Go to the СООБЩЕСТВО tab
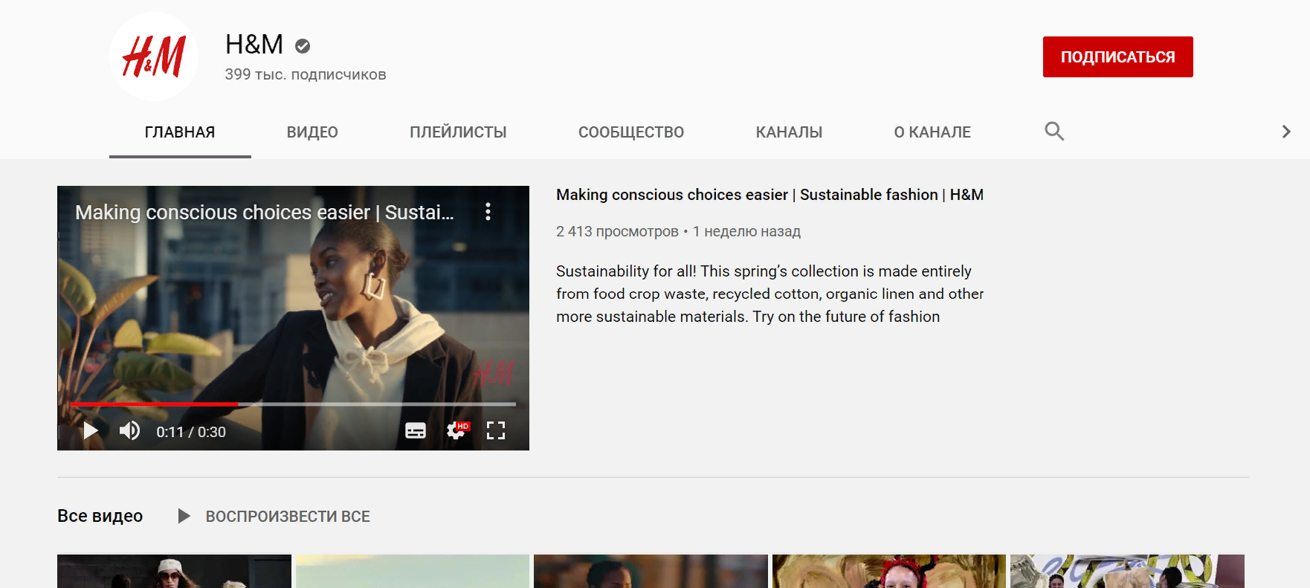 pos(631,132)
